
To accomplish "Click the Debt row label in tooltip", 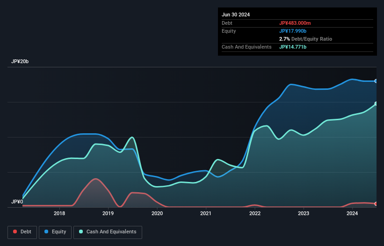I will [227, 23].
